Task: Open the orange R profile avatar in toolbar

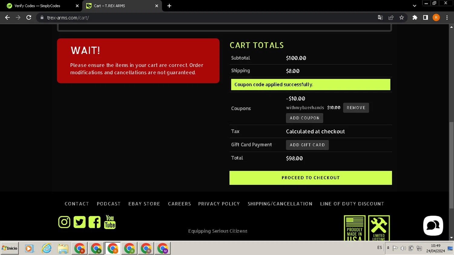Action: [x=436, y=18]
